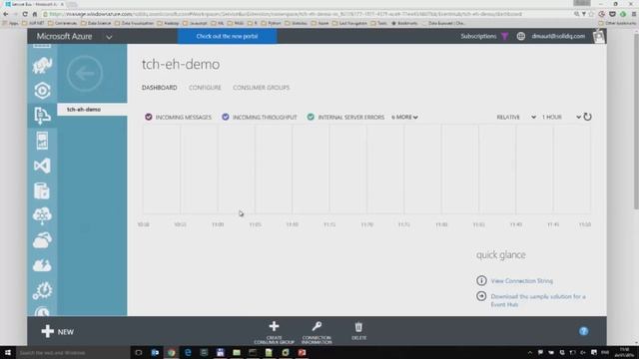639x359 pixels.
Task: Open the Relative time mode dropdown
Action: pyautogui.click(x=515, y=118)
